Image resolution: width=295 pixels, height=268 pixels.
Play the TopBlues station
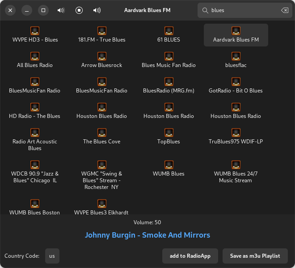(169, 137)
